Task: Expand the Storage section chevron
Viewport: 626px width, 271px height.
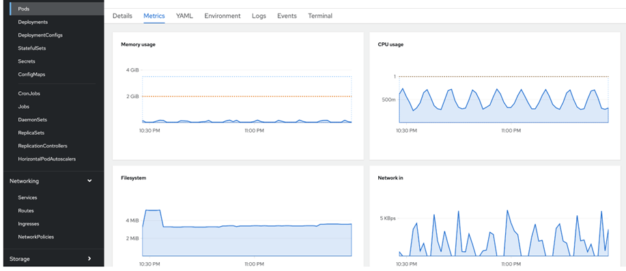Action: (89, 259)
